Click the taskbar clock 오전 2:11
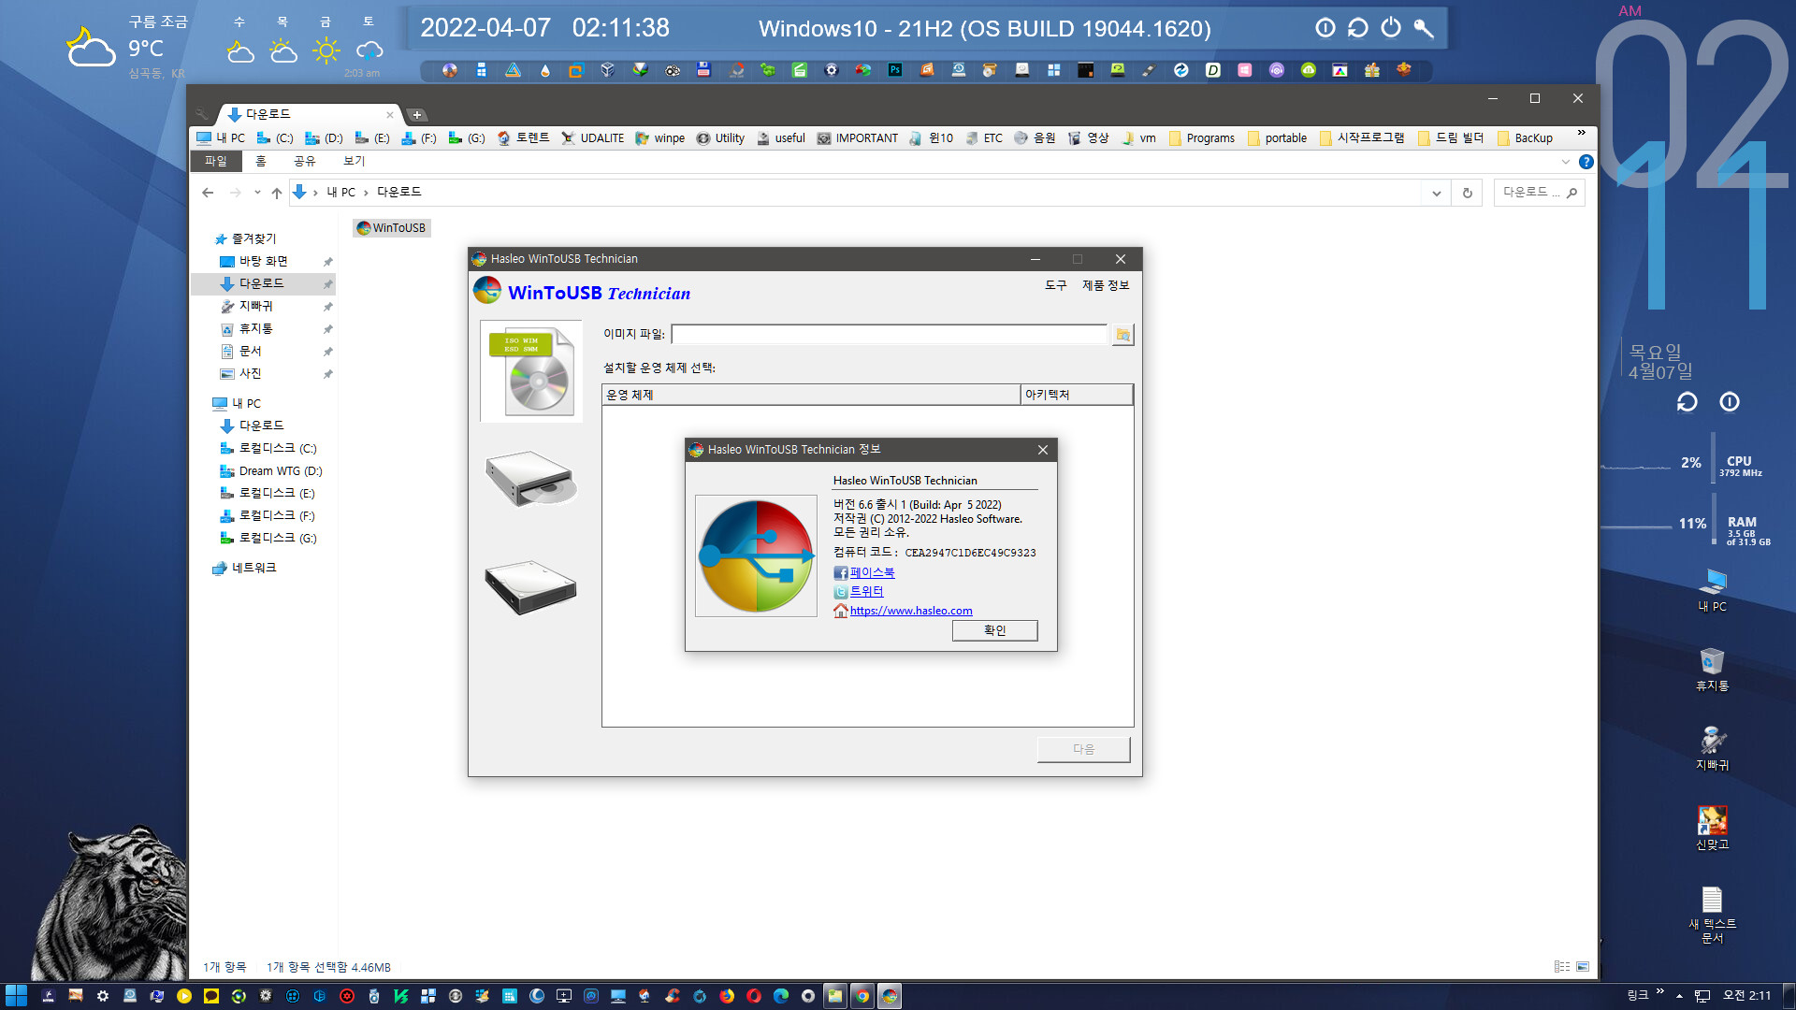This screenshot has height=1010, width=1796. point(1747,996)
